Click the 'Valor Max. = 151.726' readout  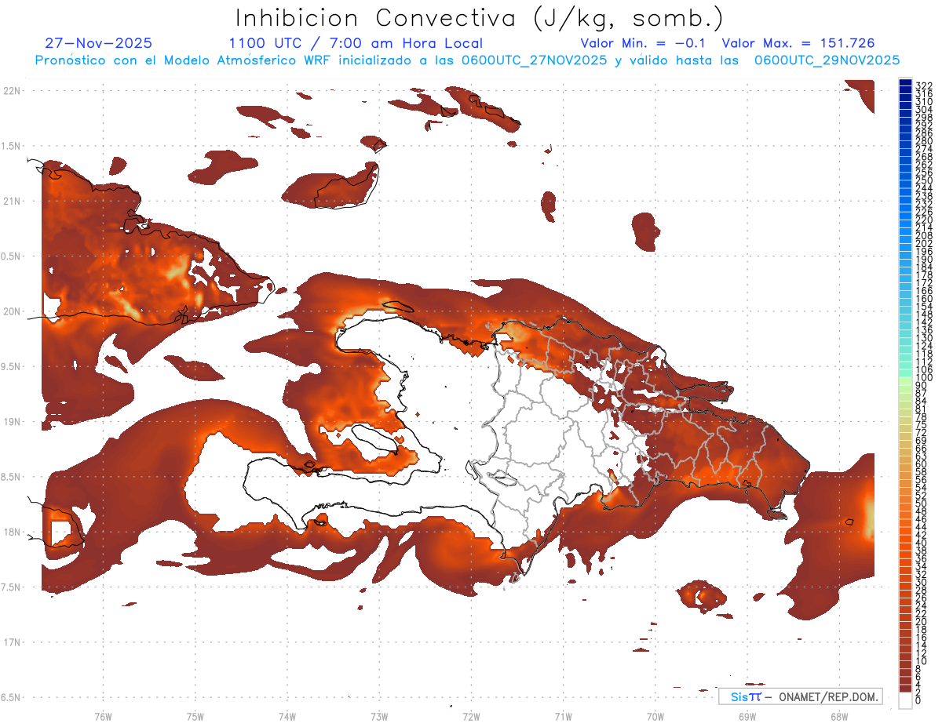(798, 43)
